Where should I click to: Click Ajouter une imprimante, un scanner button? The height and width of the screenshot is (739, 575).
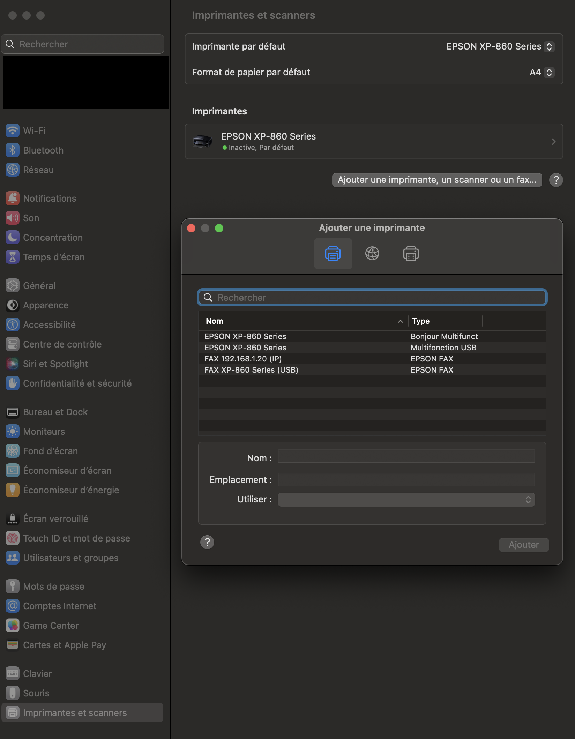click(x=437, y=180)
